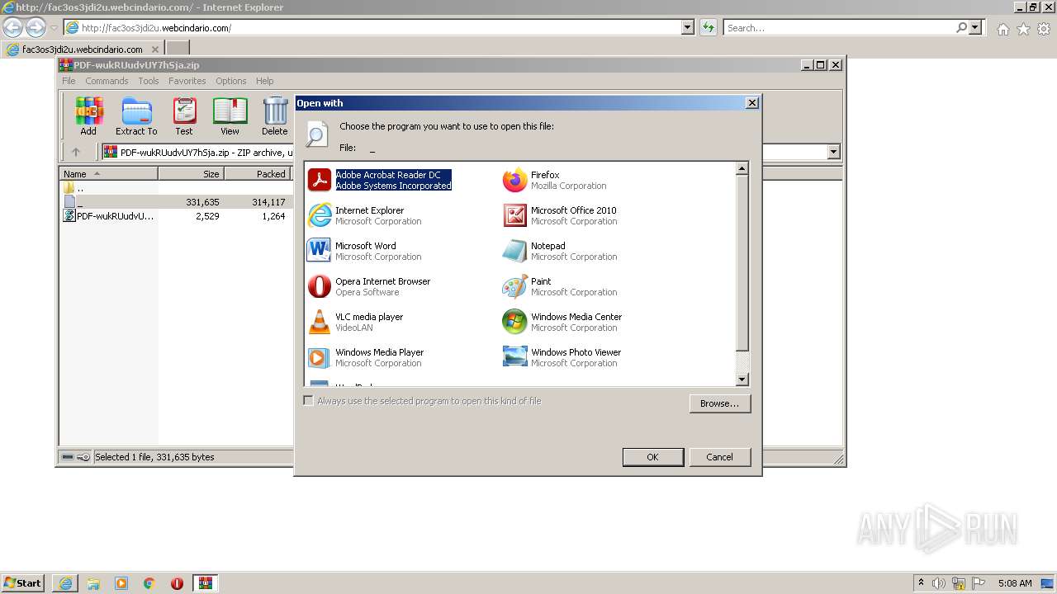This screenshot has width=1057, height=594.
Task: Refresh the page in Internet Explorer
Action: pyautogui.click(x=708, y=27)
